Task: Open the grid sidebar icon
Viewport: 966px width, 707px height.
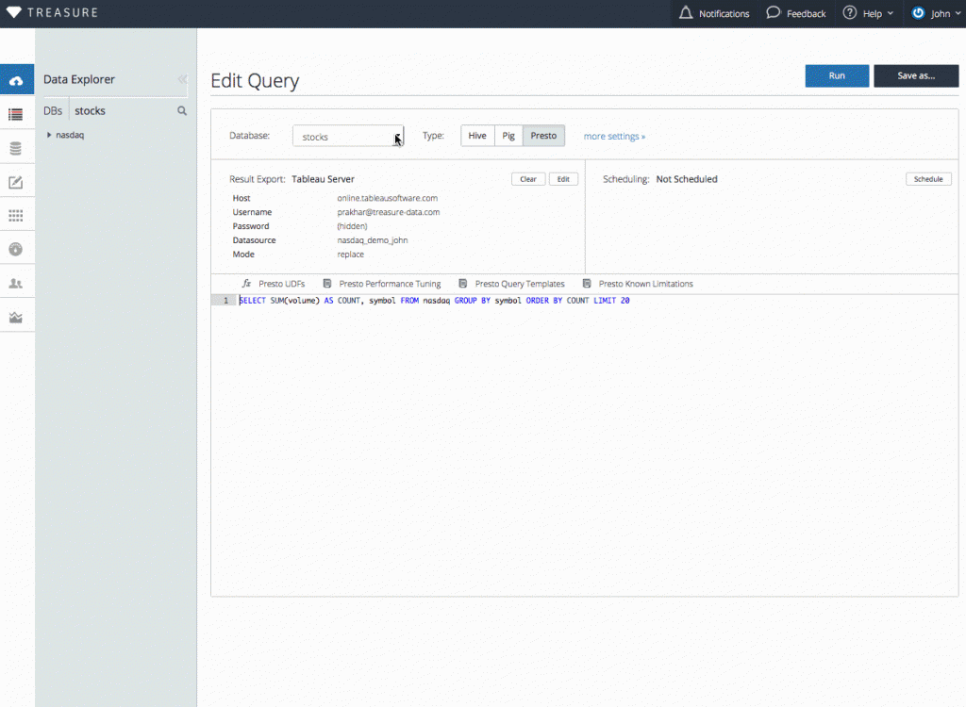Action: pyautogui.click(x=16, y=216)
